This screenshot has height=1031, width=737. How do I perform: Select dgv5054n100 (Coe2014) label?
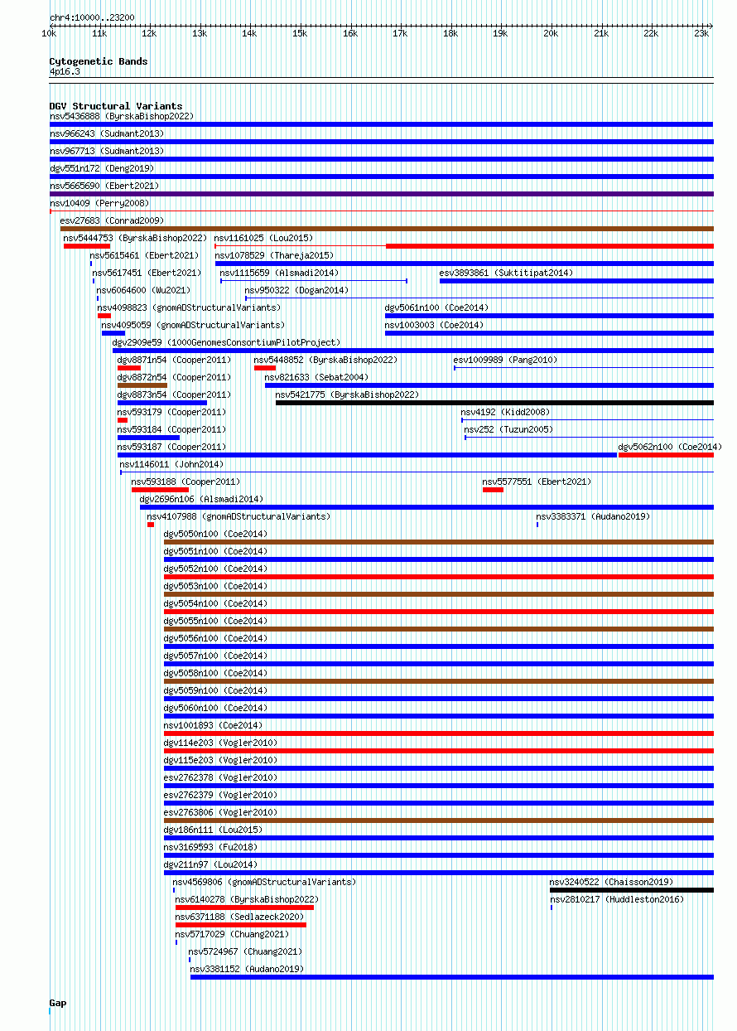click(x=215, y=603)
